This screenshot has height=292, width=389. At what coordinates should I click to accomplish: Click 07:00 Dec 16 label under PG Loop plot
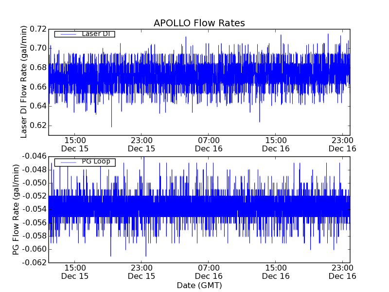click(209, 272)
